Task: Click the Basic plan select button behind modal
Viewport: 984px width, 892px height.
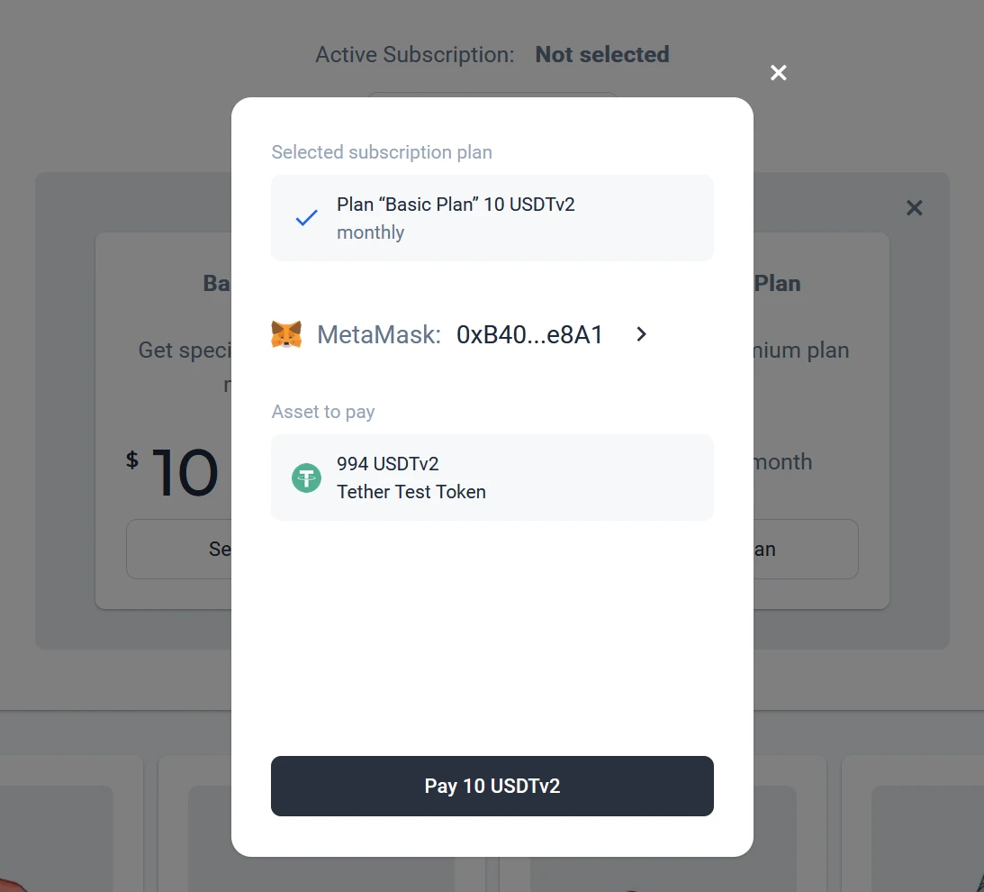Action: tap(180, 549)
